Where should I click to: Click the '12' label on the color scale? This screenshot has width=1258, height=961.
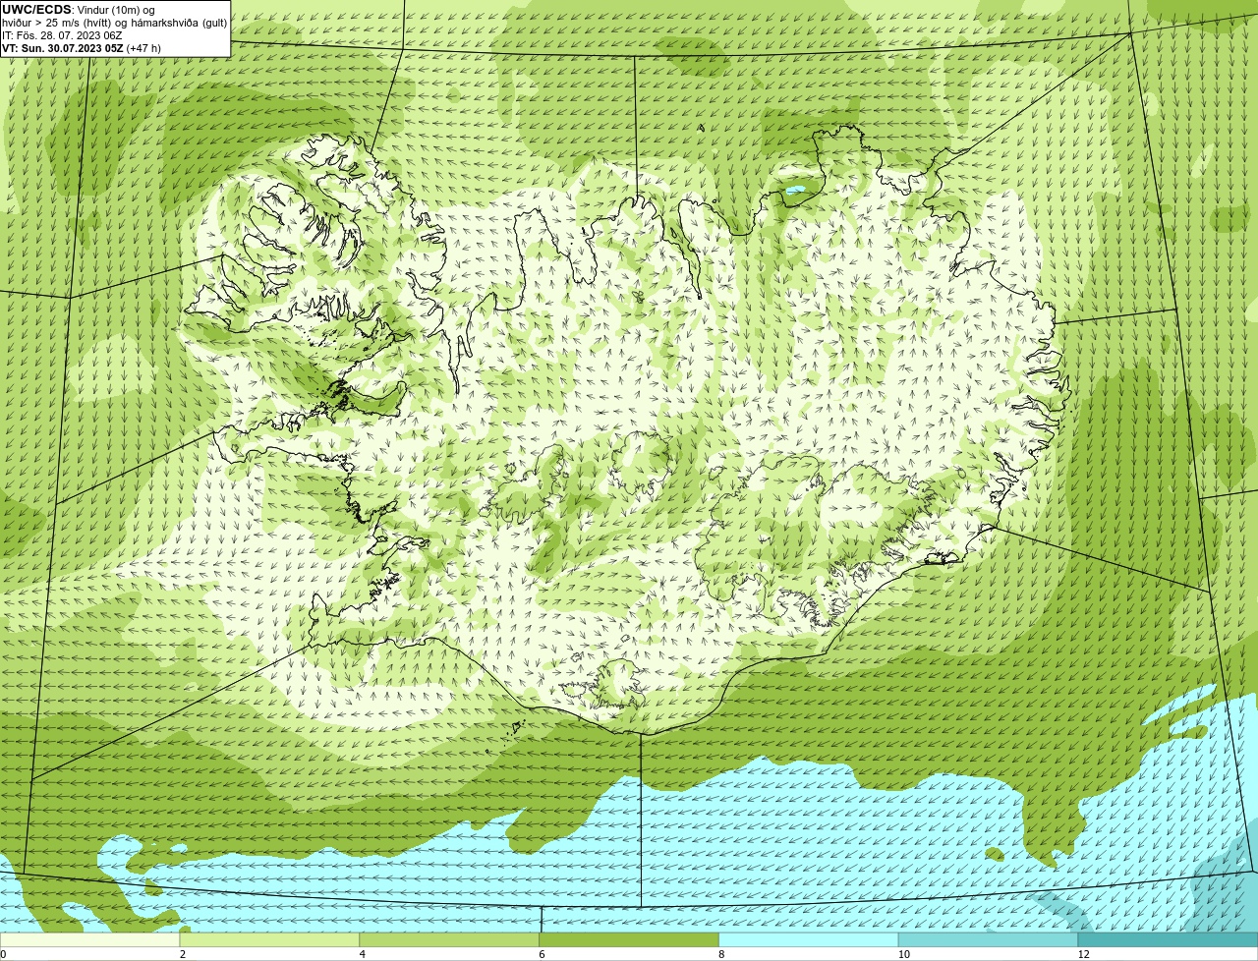[1083, 954]
